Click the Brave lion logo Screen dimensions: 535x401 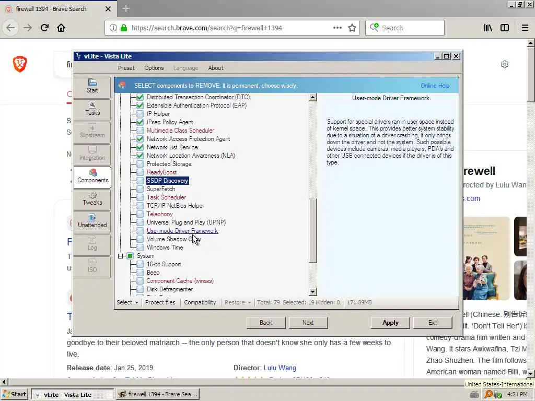[20, 64]
